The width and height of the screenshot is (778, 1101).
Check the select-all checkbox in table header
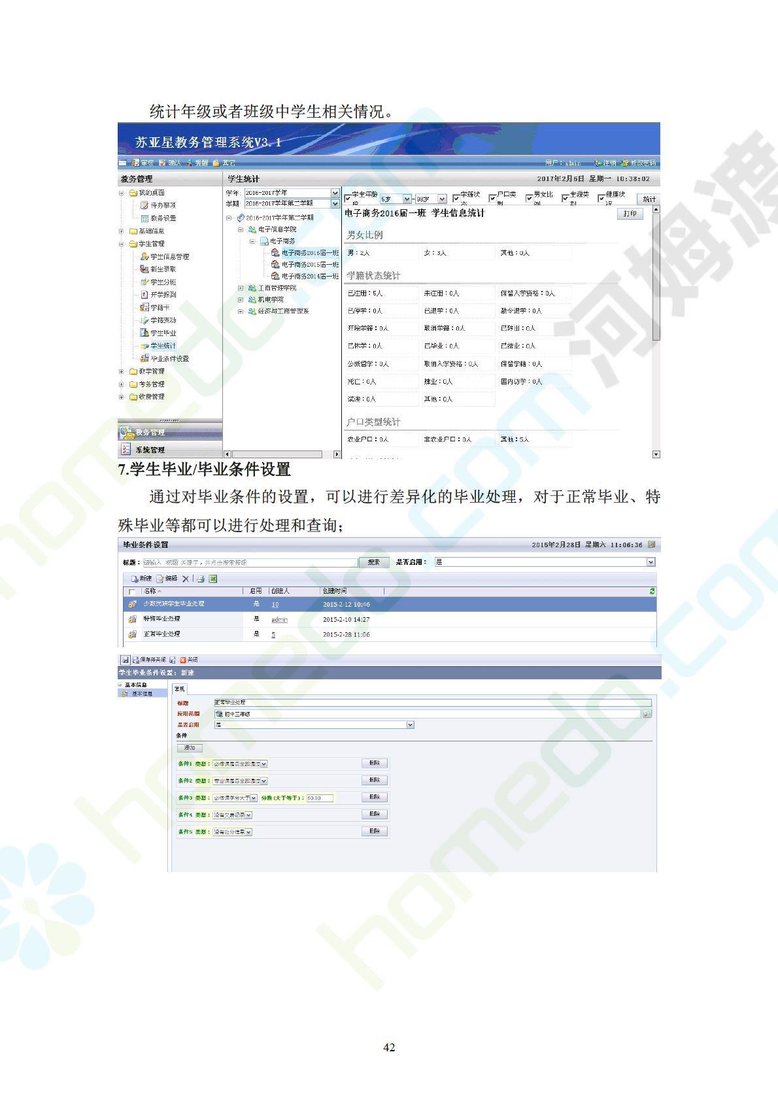click(x=132, y=591)
